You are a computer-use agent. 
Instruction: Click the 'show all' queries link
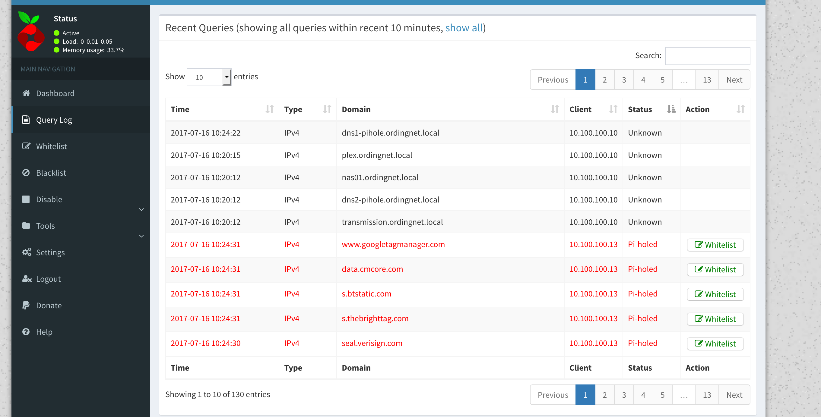(x=464, y=28)
